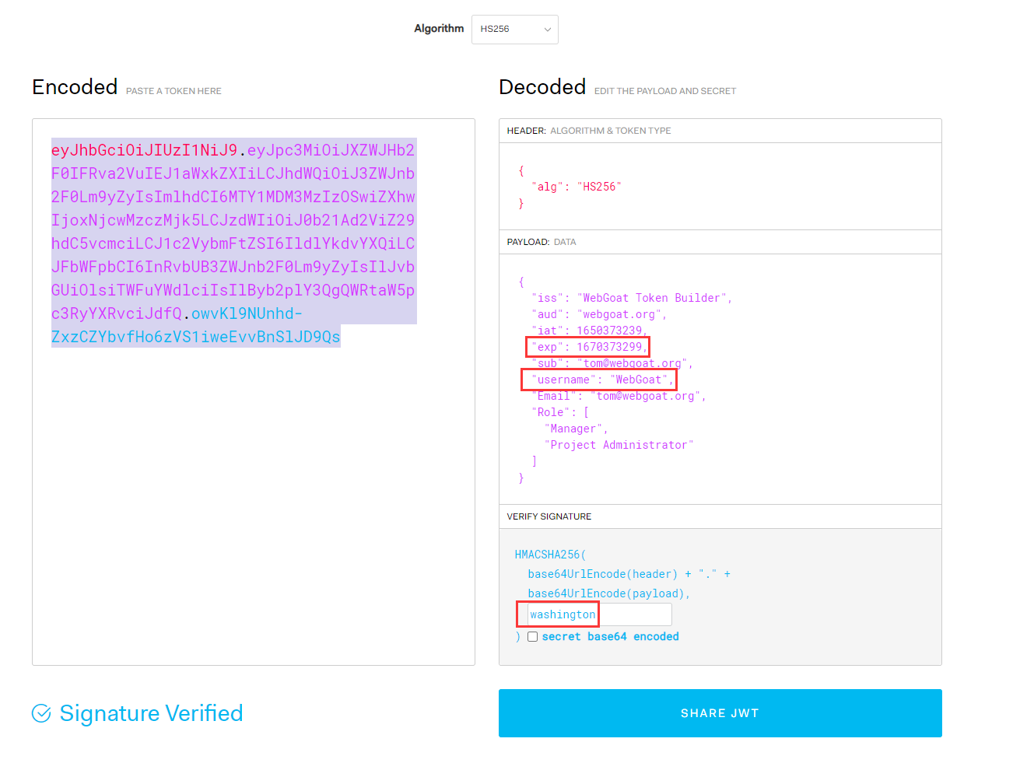The image size is (1027, 777).
Task: Click the Signature Verified text
Action: point(151,713)
